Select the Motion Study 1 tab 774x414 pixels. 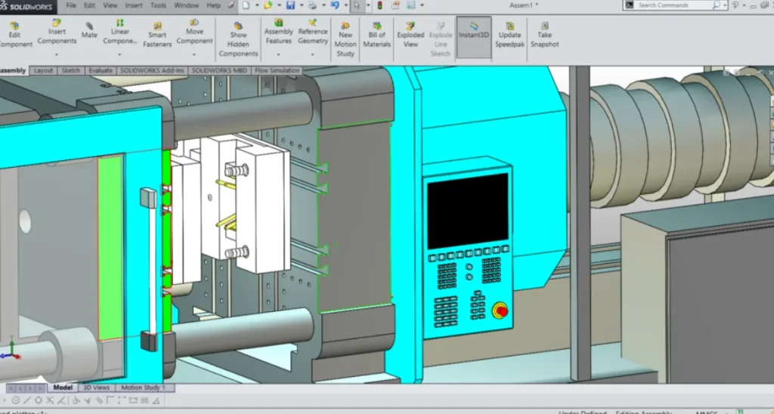(143, 388)
